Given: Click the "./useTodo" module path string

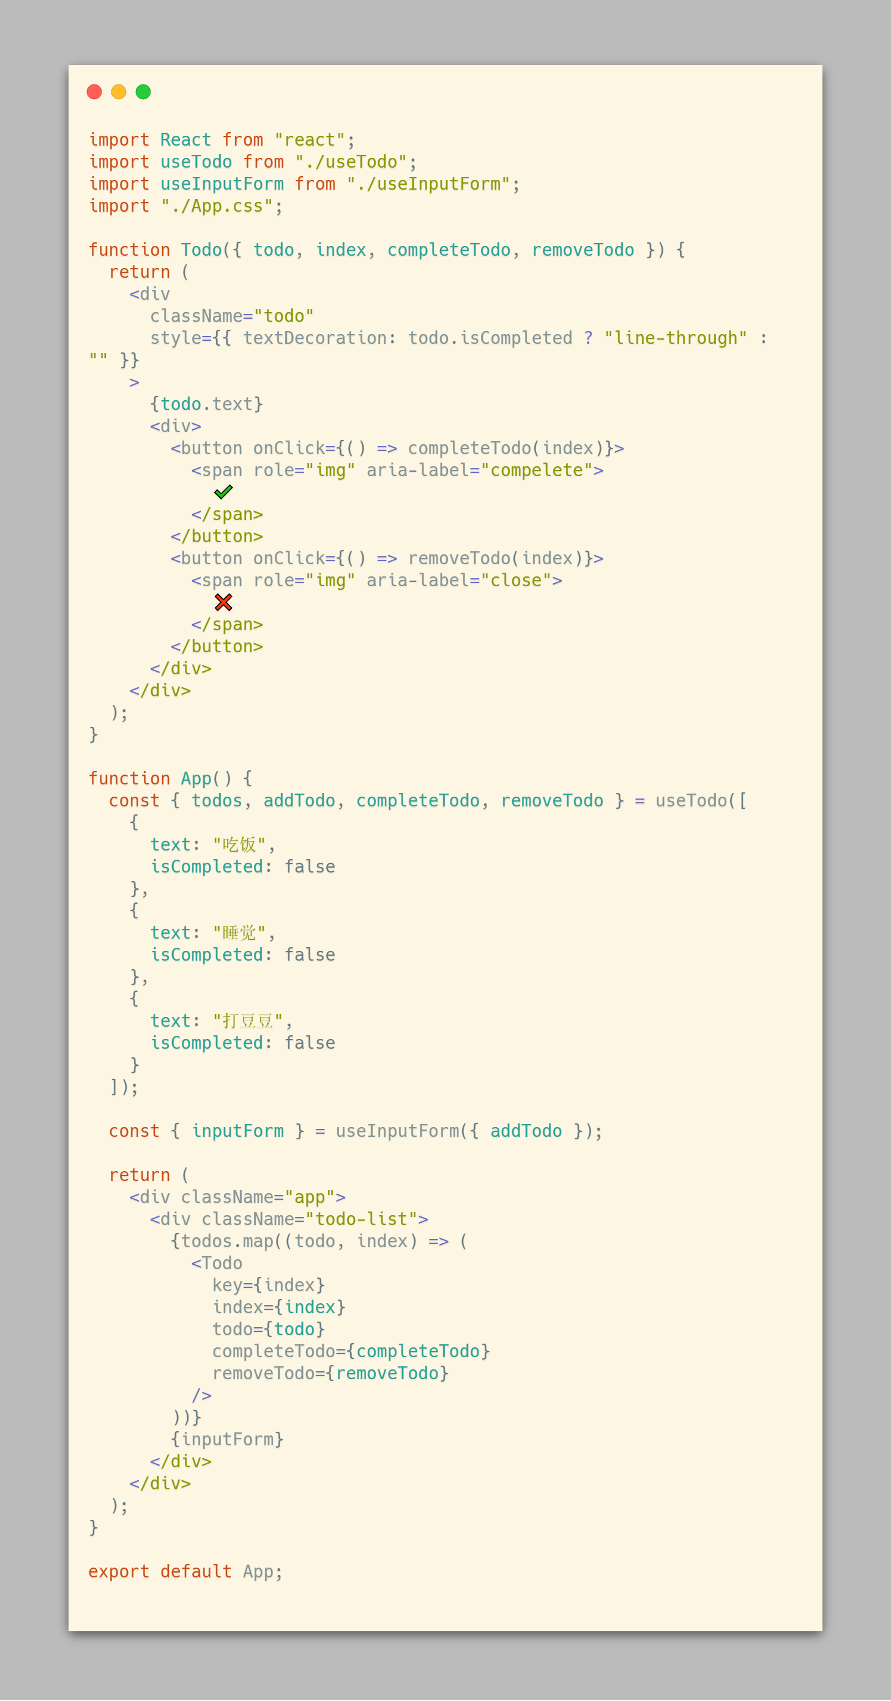Looking at the screenshot, I should click(351, 162).
